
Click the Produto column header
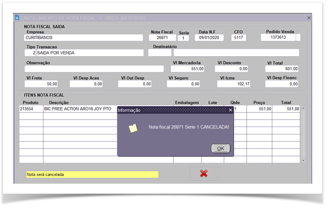tap(31, 103)
